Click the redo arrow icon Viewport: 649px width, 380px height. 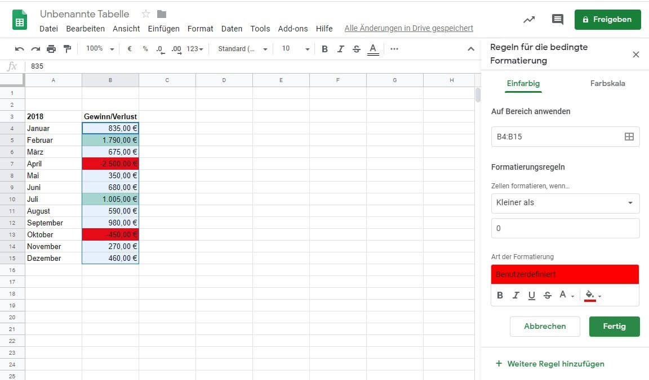click(x=35, y=49)
